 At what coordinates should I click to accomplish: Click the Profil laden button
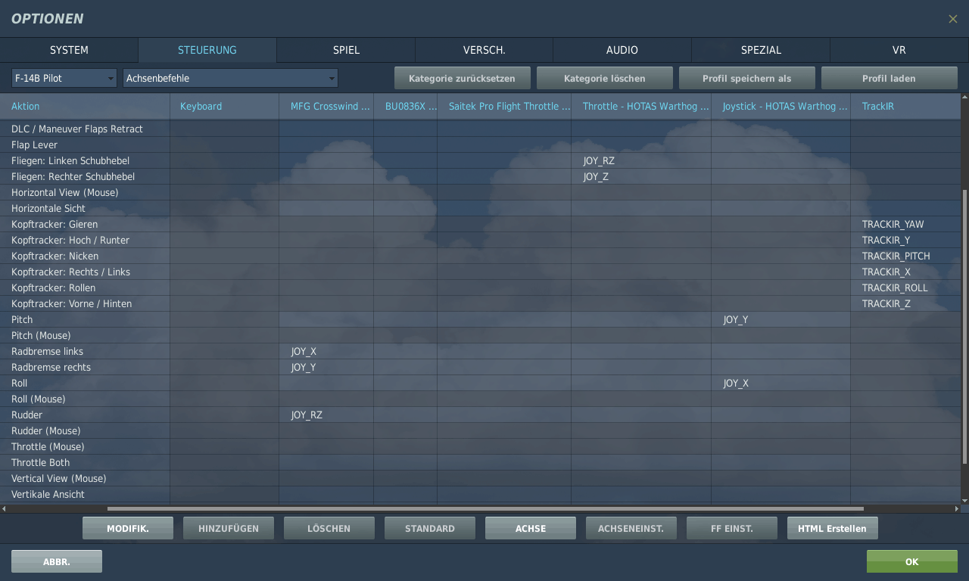pos(889,78)
